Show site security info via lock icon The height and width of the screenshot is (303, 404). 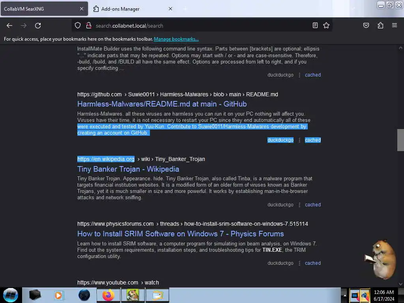coord(89,26)
